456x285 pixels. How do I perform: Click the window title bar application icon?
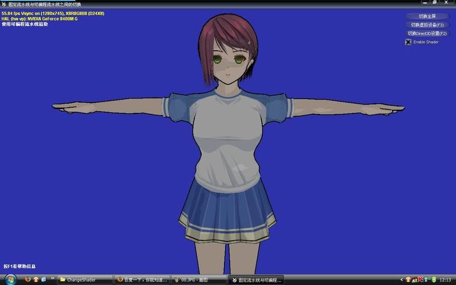click(4, 5)
